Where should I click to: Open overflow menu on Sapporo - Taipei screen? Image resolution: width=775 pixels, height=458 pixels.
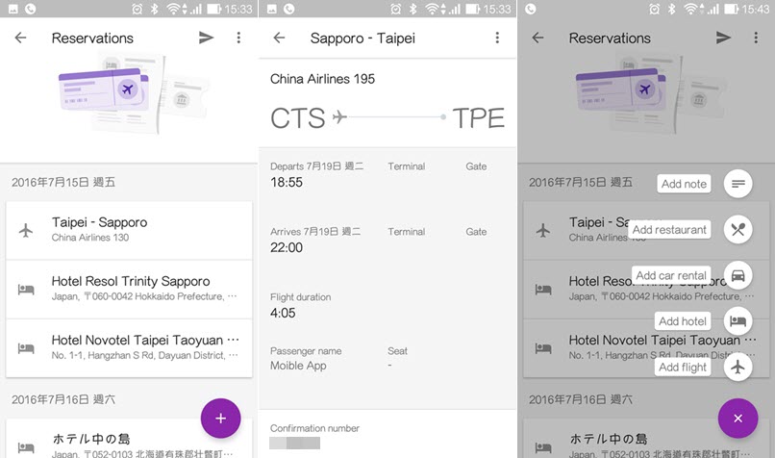tap(497, 38)
